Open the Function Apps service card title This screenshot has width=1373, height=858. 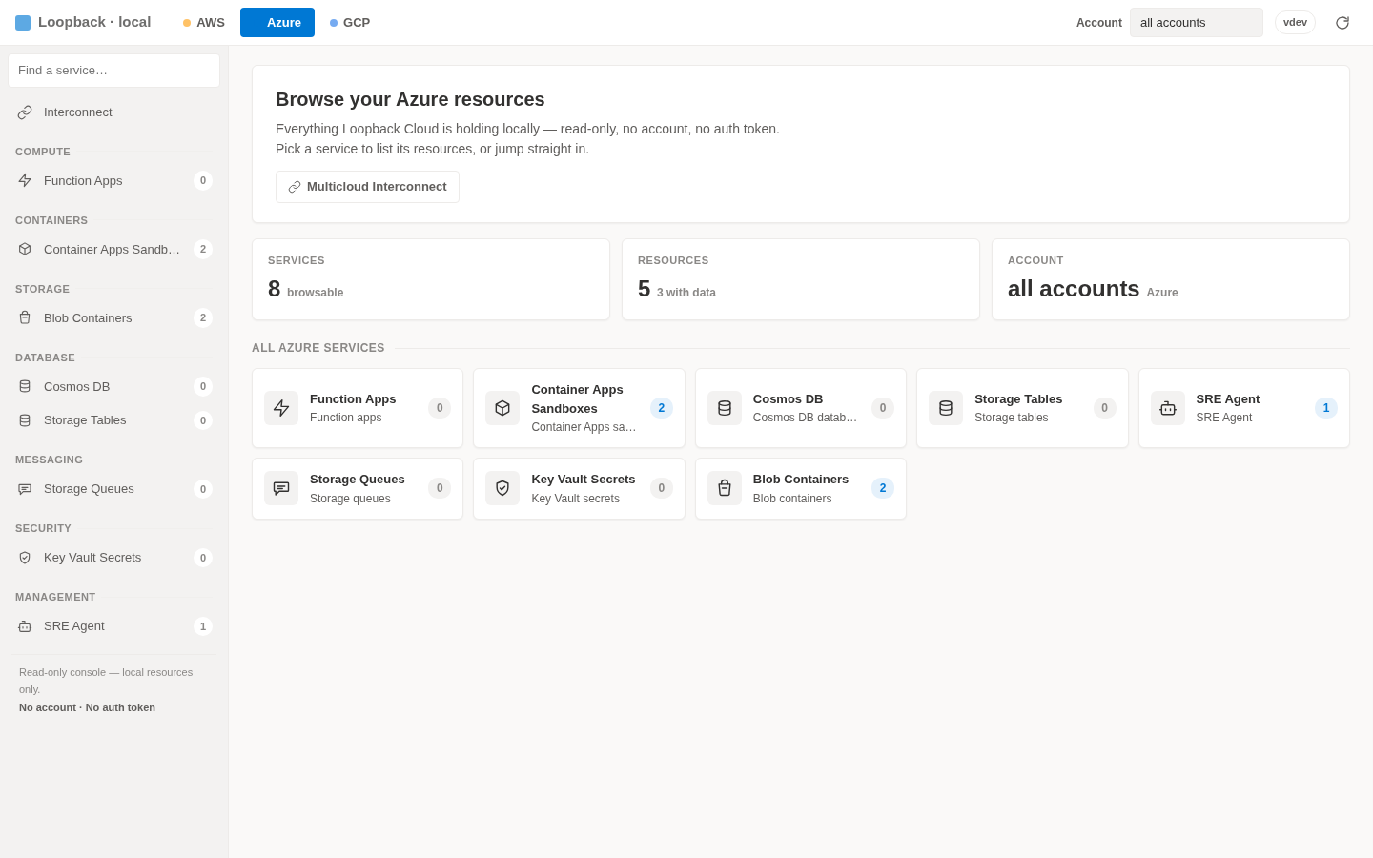[353, 399]
